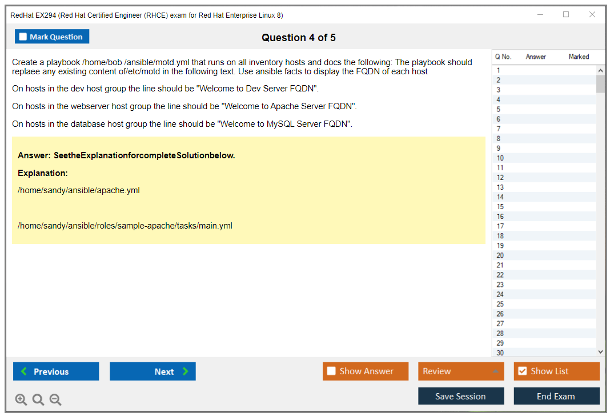Click the zoom out magnifier icon
614x420 pixels.
(x=55, y=399)
